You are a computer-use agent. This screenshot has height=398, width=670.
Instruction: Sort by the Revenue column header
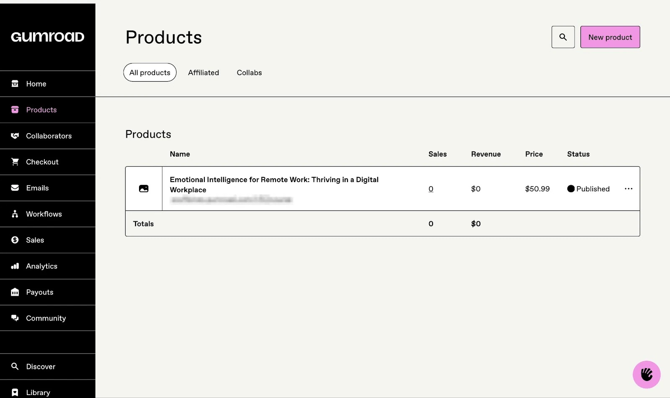click(x=486, y=154)
